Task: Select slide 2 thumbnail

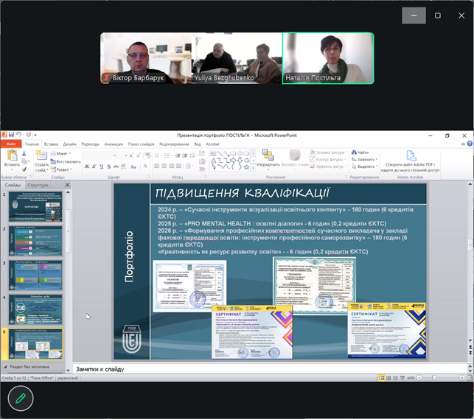Action: tap(35, 241)
